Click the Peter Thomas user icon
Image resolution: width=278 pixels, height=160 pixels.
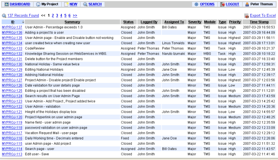pyautogui.click(x=247, y=4)
